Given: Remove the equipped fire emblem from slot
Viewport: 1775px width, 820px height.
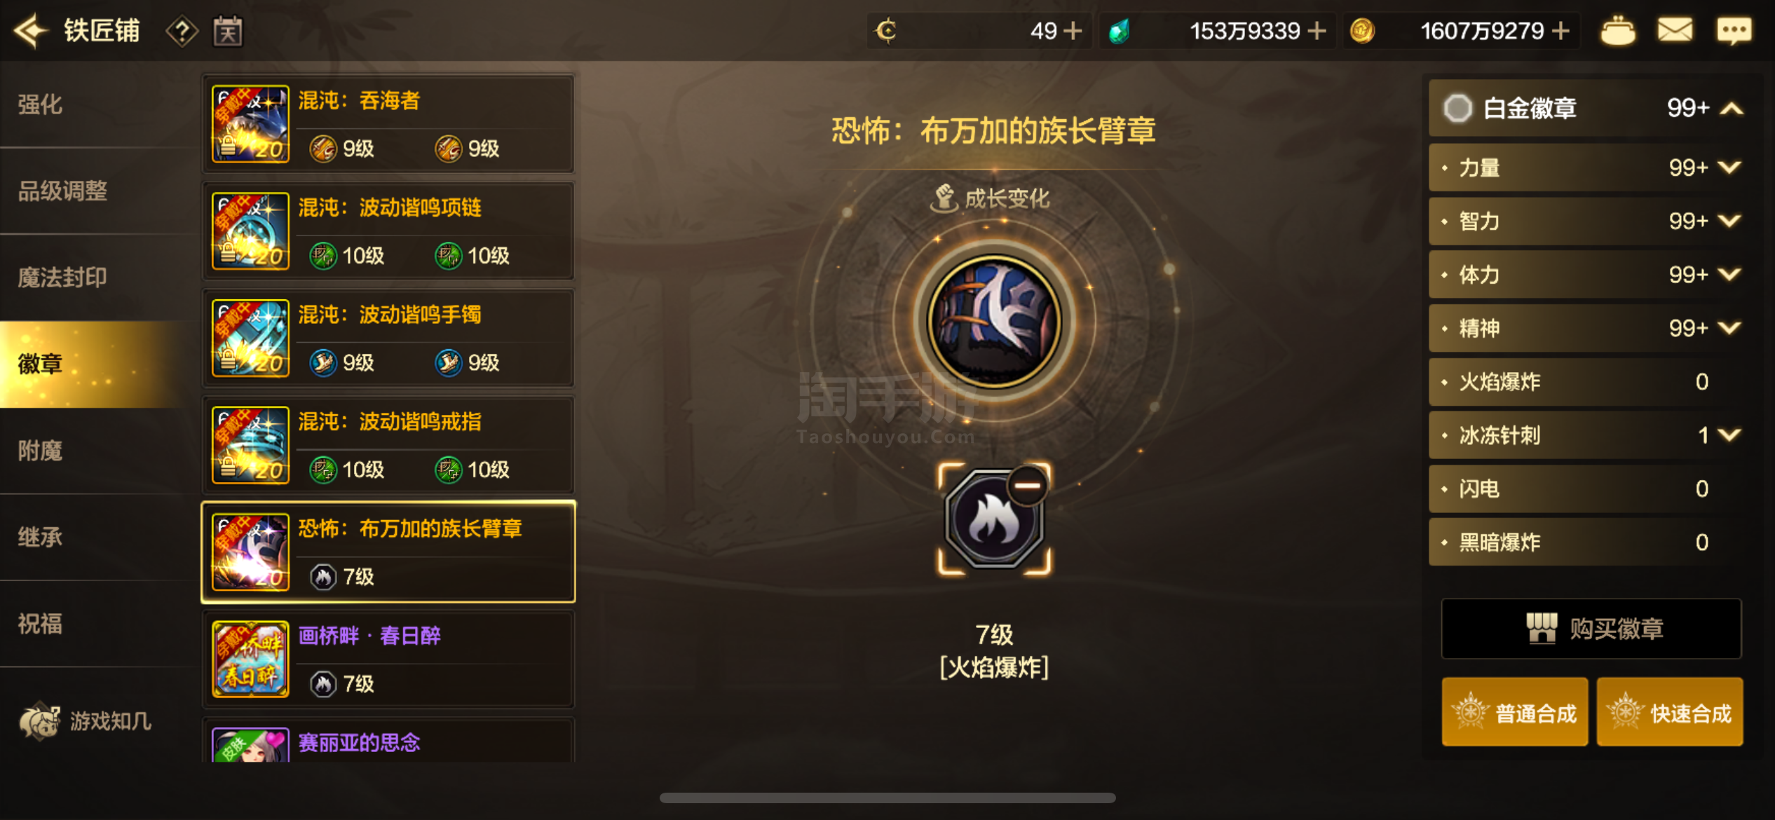Looking at the screenshot, I should click(1028, 485).
